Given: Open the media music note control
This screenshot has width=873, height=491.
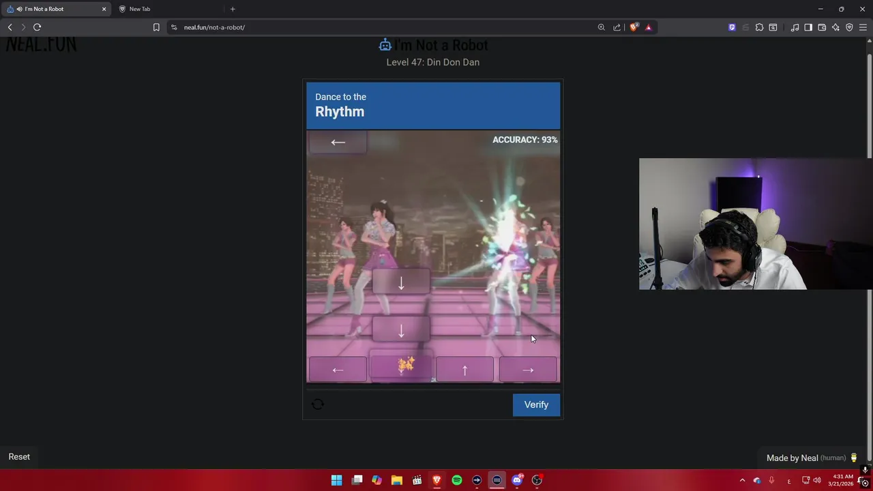Looking at the screenshot, I should pos(795,27).
